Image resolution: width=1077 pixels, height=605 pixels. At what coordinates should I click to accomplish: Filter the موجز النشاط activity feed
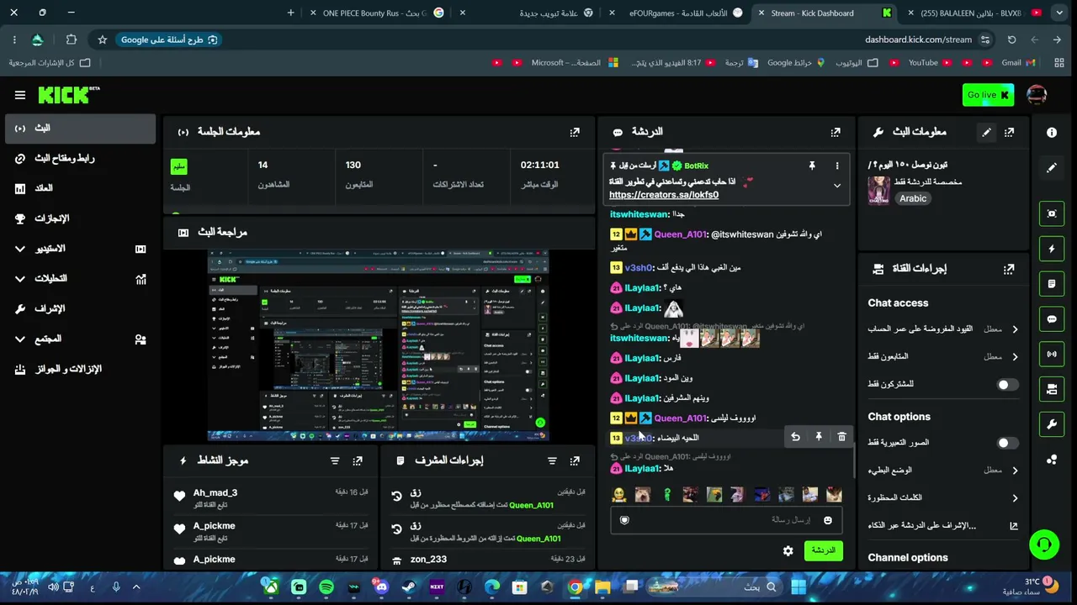(x=335, y=460)
